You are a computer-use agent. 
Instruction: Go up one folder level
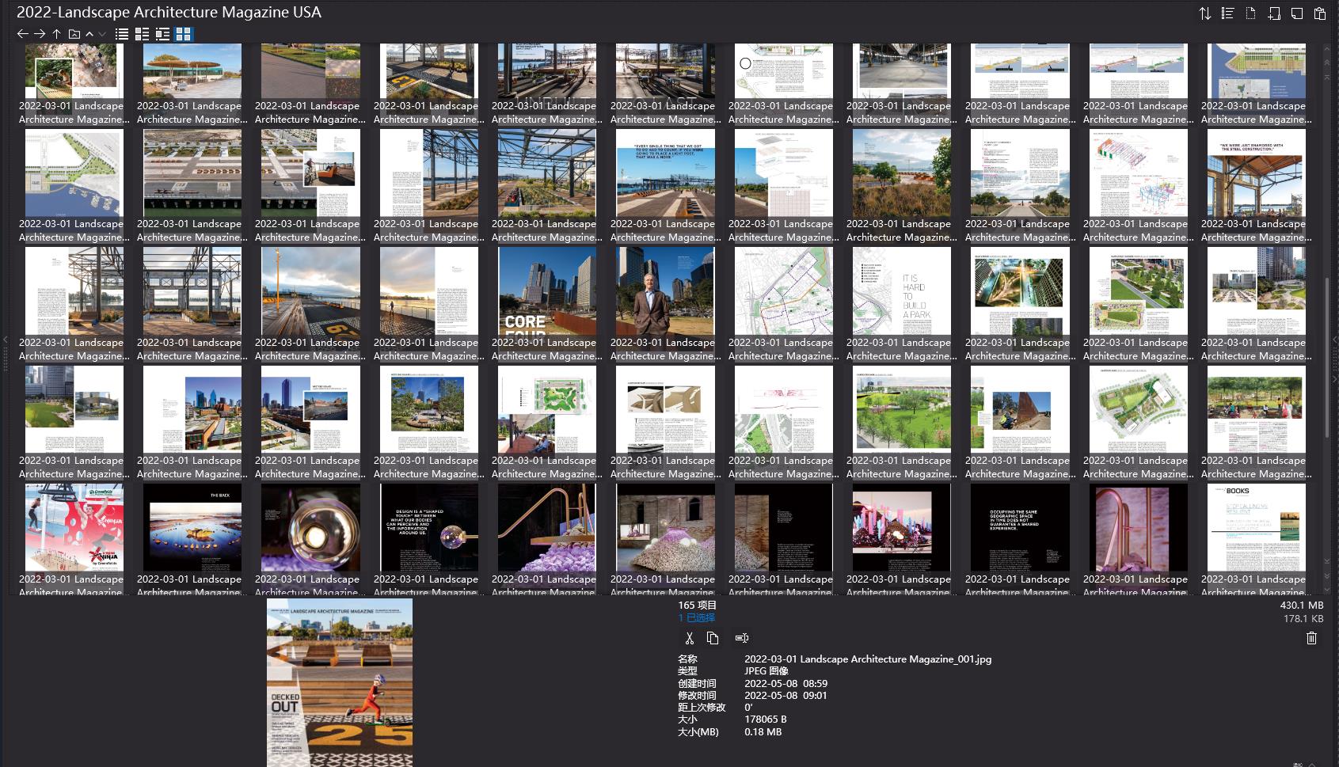56,34
